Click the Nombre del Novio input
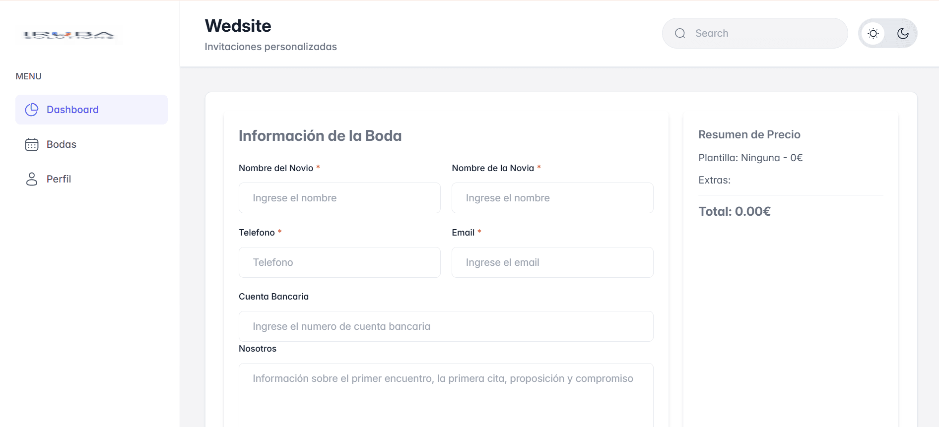 click(x=339, y=198)
